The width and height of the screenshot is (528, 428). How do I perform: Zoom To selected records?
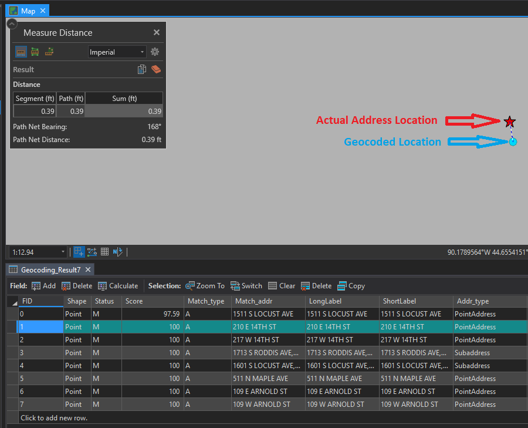tap(205, 286)
